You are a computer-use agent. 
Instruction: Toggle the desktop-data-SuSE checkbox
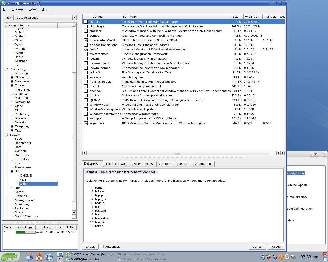(x=86, y=40)
